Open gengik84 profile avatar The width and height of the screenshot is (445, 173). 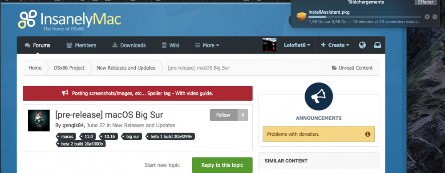click(39, 120)
